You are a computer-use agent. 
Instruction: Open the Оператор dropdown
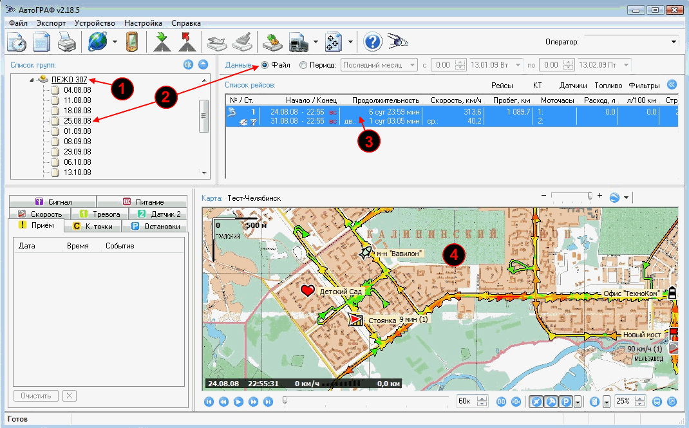674,42
